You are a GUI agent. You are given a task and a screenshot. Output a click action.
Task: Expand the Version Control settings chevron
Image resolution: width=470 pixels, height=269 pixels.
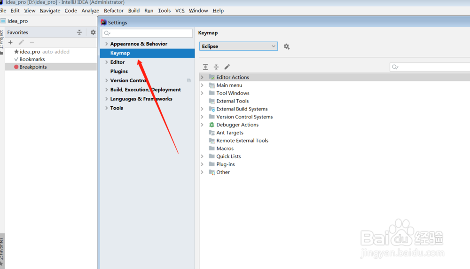tap(106, 80)
